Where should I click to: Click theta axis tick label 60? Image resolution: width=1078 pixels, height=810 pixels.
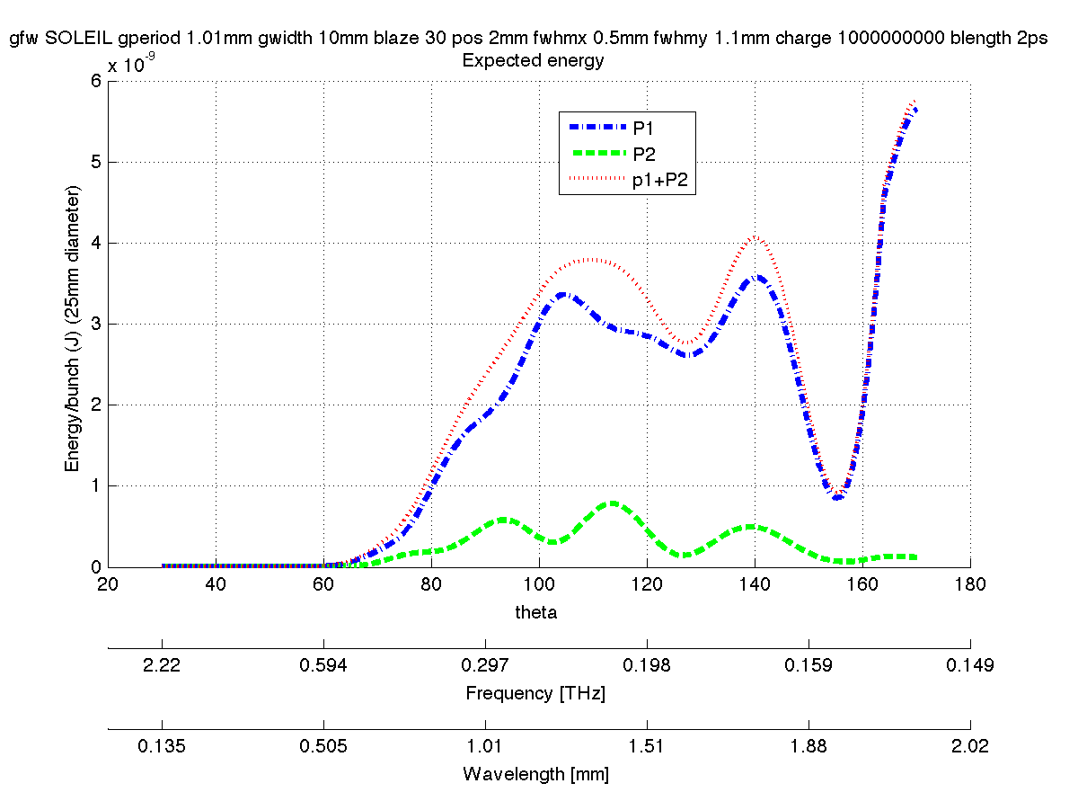[x=323, y=584]
